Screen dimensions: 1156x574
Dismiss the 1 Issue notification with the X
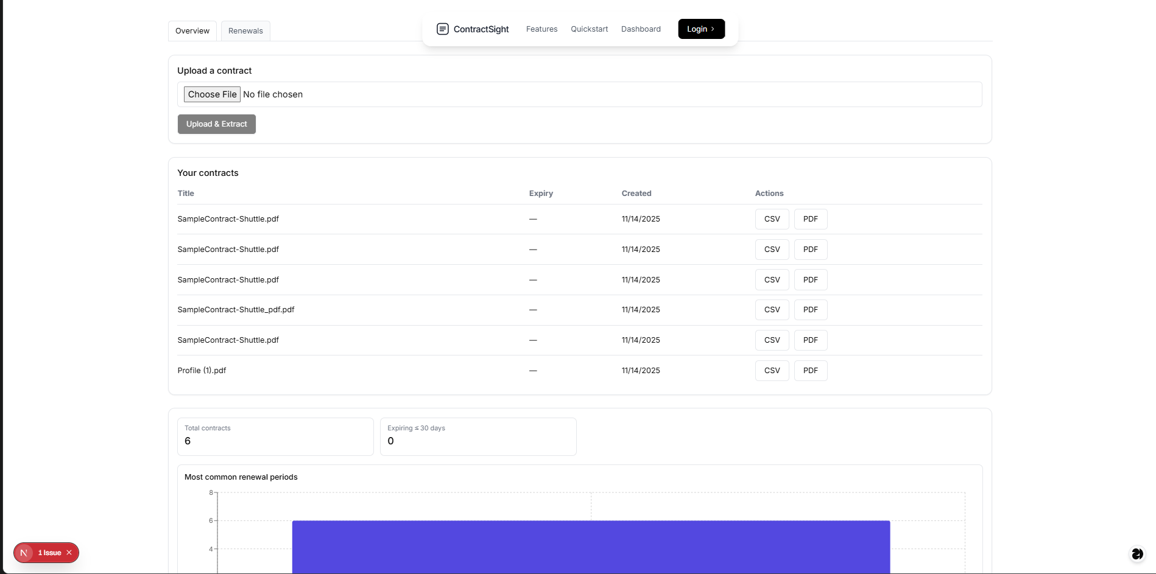[69, 552]
